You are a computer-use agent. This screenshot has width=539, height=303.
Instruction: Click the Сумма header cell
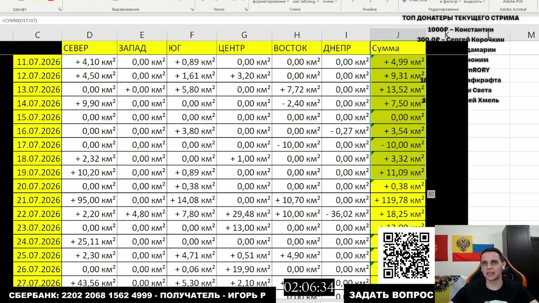click(x=398, y=48)
